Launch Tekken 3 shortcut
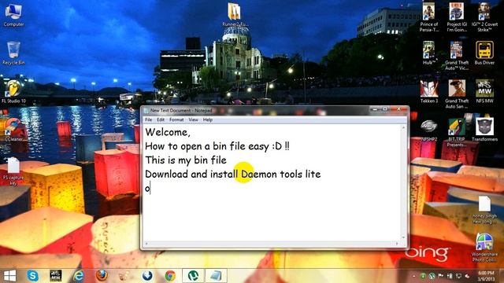 pyautogui.click(x=428, y=92)
